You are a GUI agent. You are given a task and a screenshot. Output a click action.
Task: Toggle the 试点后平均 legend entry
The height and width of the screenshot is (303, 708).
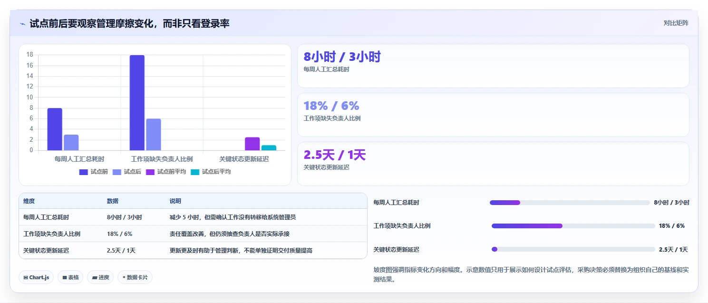tap(210, 172)
